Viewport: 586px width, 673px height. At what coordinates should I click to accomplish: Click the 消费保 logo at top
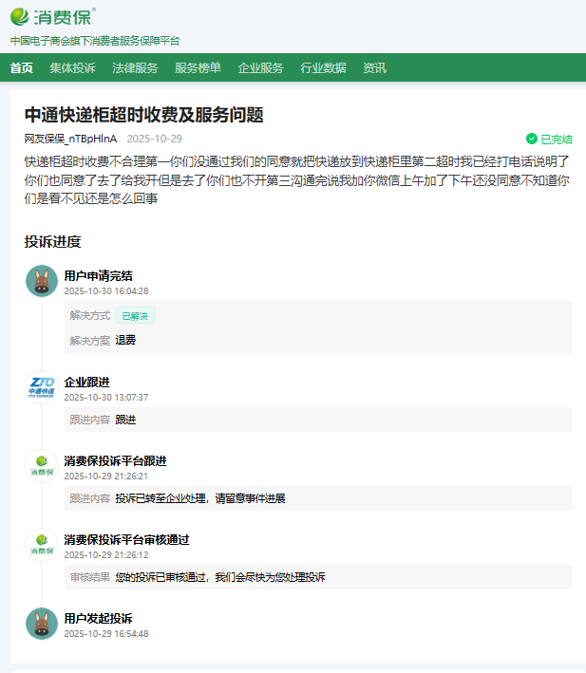pyautogui.click(x=52, y=17)
